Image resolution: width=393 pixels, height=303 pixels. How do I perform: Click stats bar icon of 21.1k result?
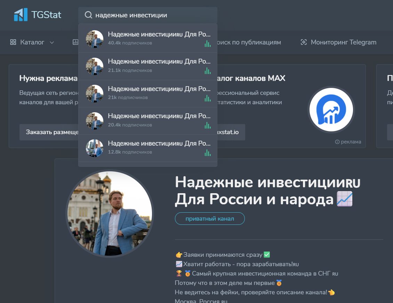point(208,71)
